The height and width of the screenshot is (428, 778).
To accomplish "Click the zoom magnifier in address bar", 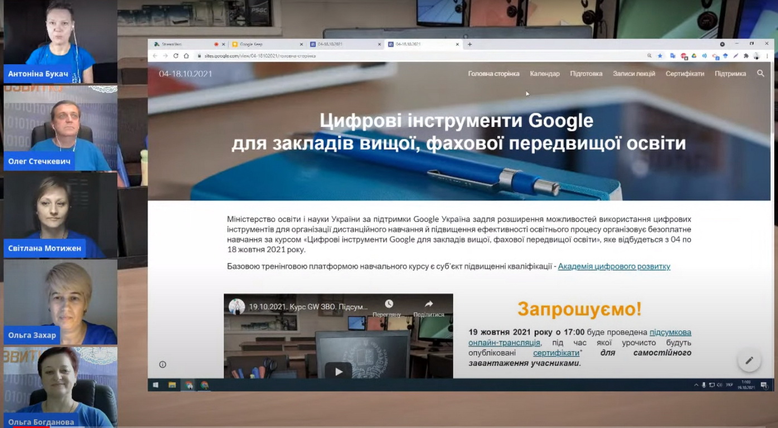I will 649,56.
